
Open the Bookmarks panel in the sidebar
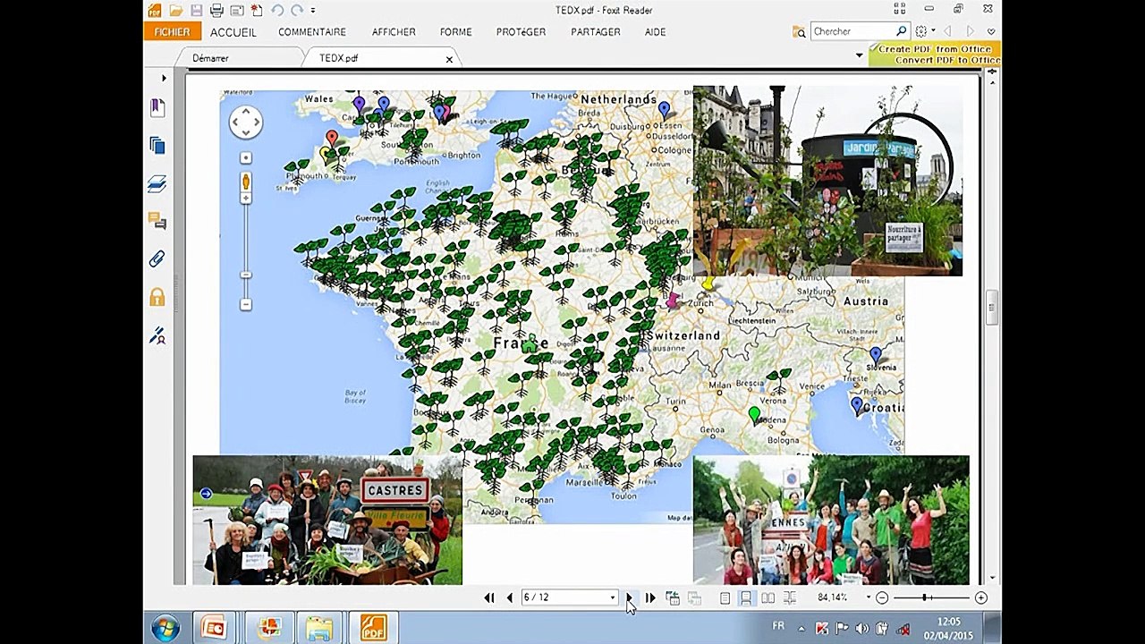pos(157,108)
